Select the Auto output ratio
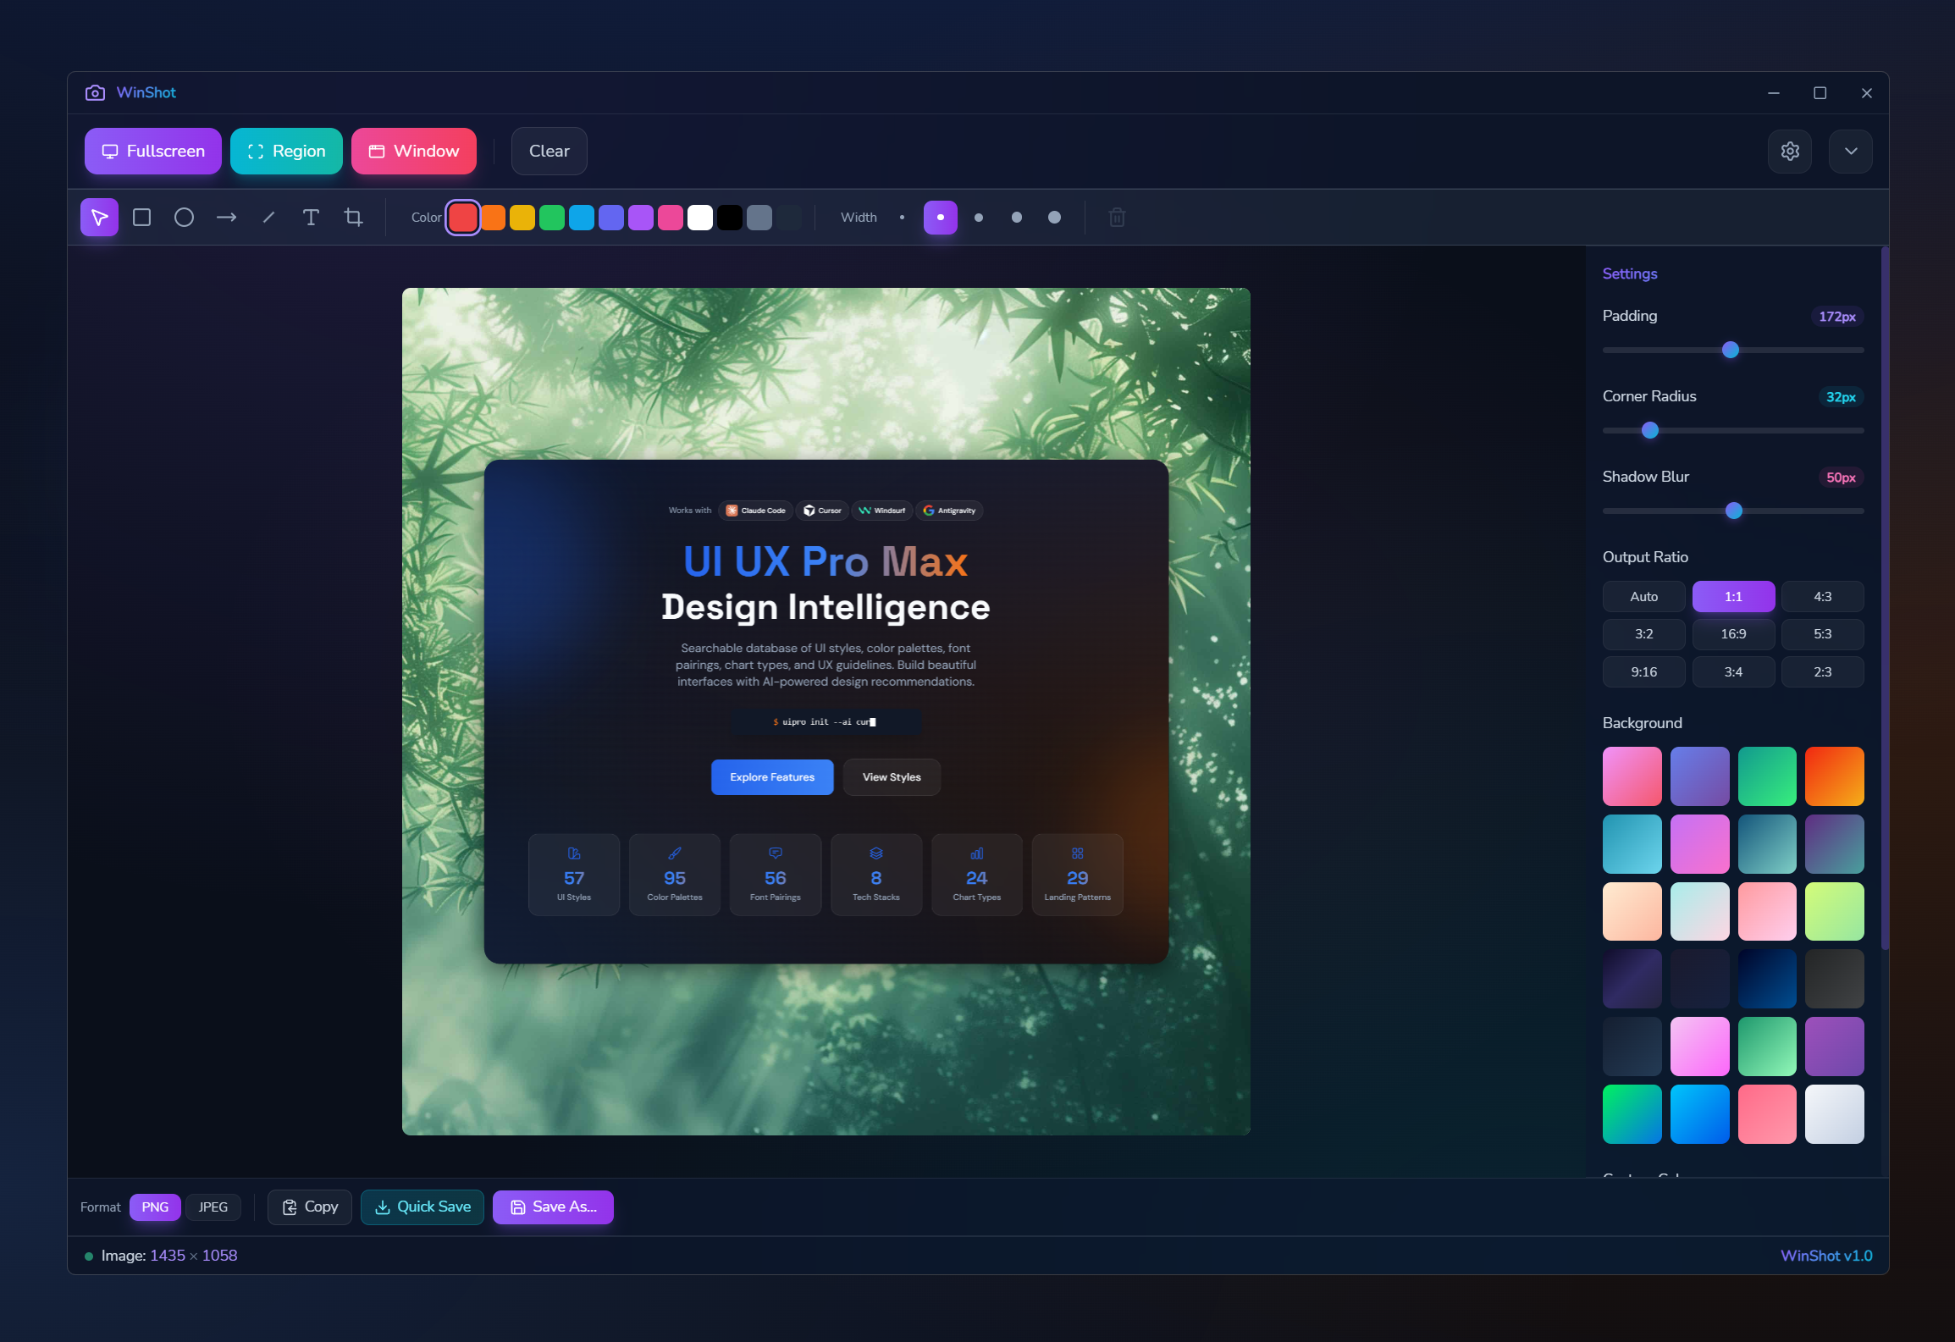 [1643, 596]
